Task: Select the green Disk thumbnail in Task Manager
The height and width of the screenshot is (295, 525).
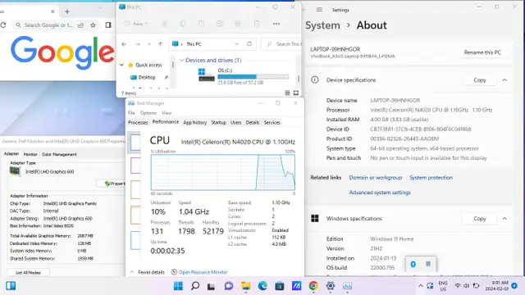Action: click(135, 189)
